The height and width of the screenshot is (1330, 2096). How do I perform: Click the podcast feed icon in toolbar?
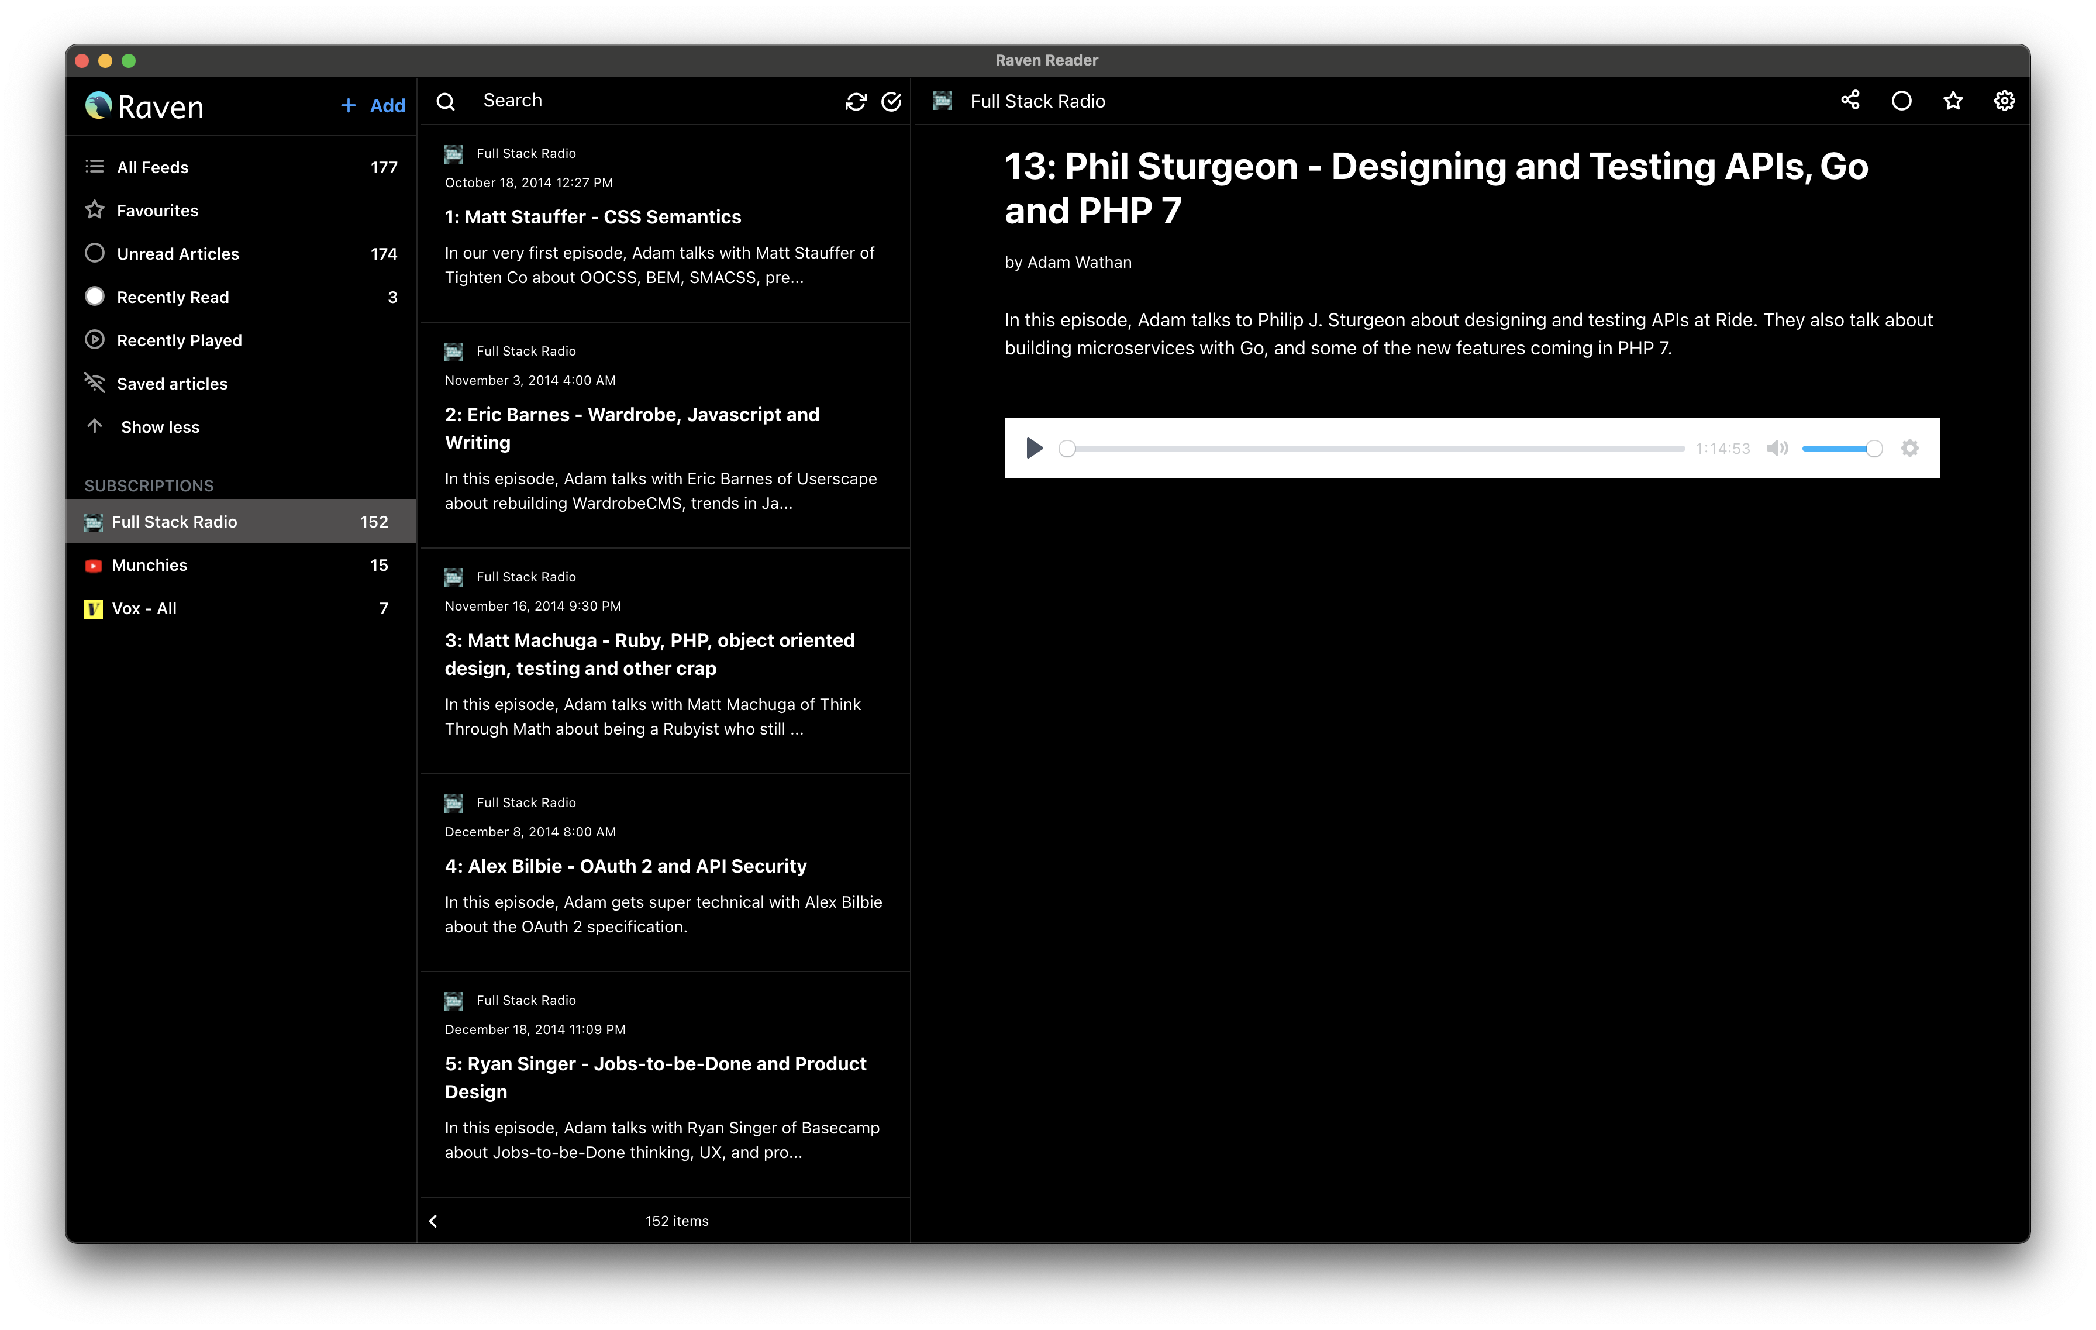[x=944, y=99]
